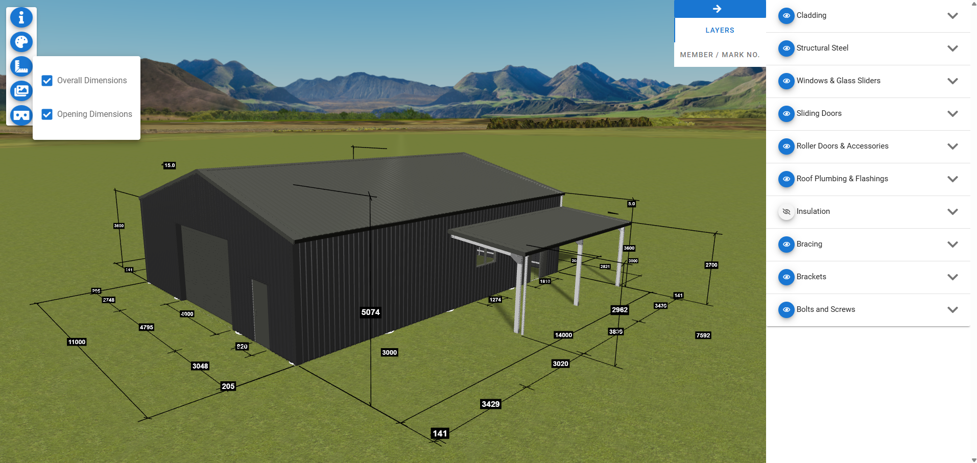Screen dimensions: 977x463
Task: Open the image gallery icon
Action: coord(21,91)
